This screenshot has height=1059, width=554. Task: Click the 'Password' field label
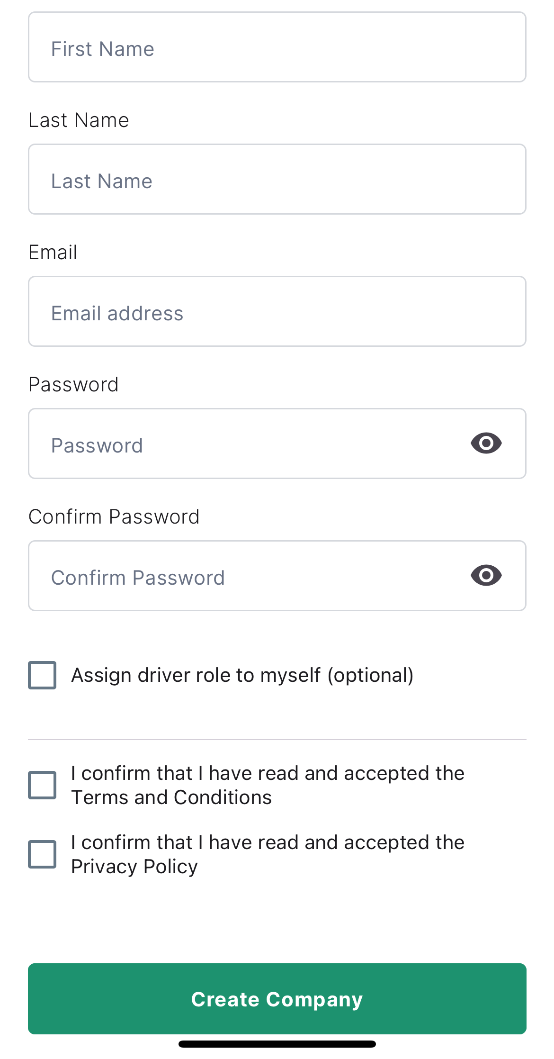point(73,384)
